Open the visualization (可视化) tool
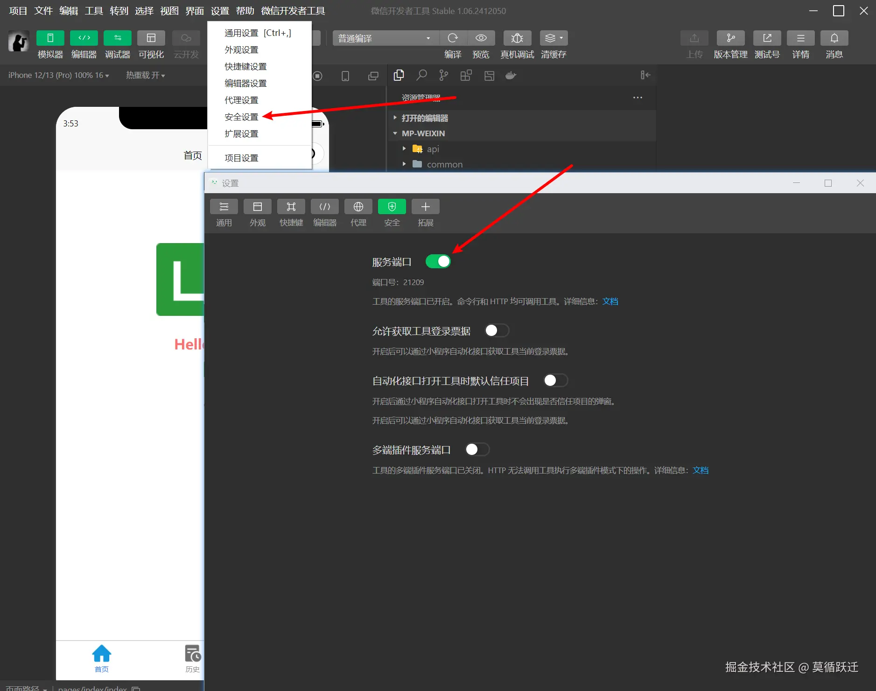This screenshot has height=691, width=876. 151,38
